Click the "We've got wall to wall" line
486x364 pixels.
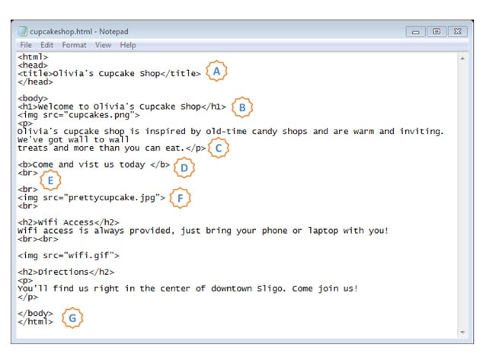point(73,139)
